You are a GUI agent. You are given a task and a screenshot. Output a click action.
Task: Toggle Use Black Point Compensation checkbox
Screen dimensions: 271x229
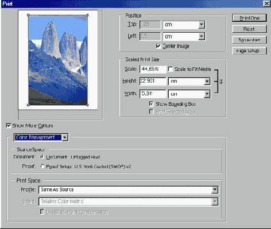coord(42,212)
